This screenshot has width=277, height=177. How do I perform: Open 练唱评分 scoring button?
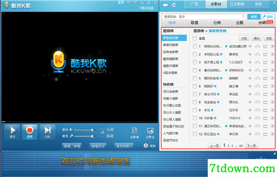(x=98, y=146)
